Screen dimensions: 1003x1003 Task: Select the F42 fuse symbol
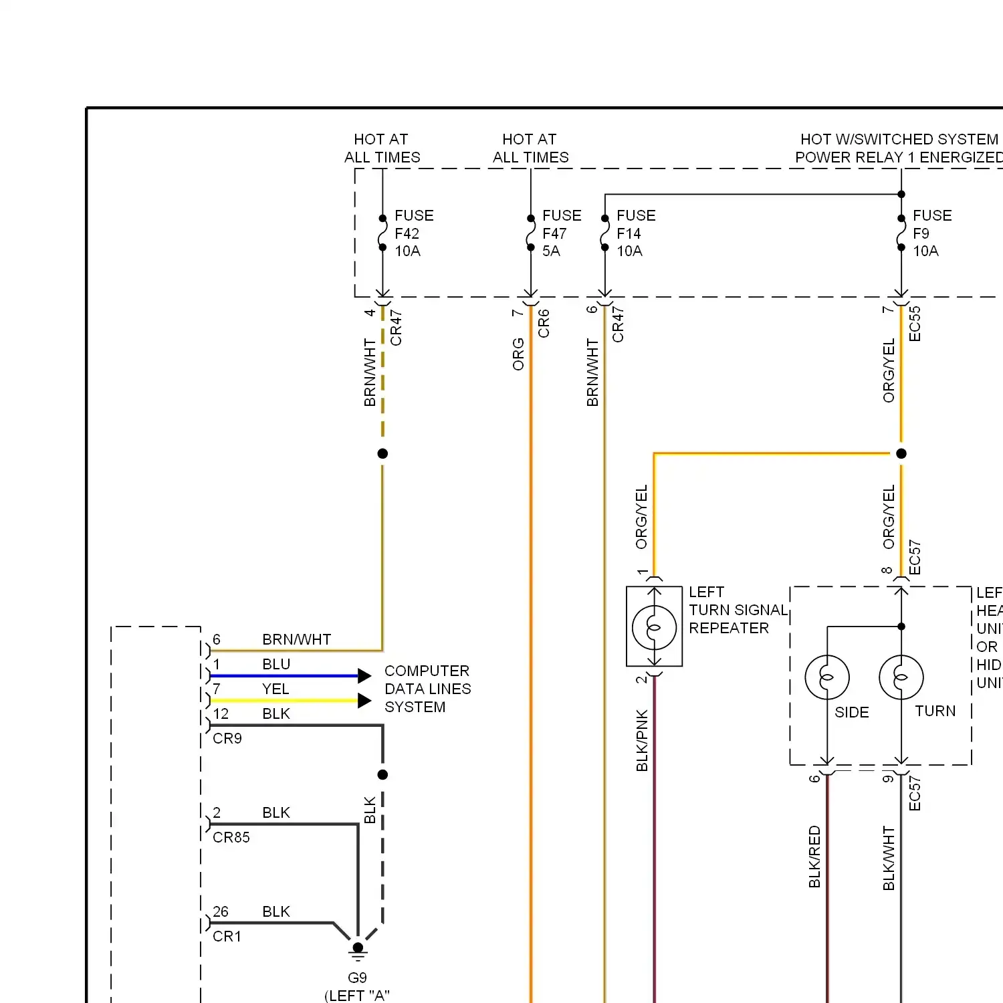click(x=382, y=233)
